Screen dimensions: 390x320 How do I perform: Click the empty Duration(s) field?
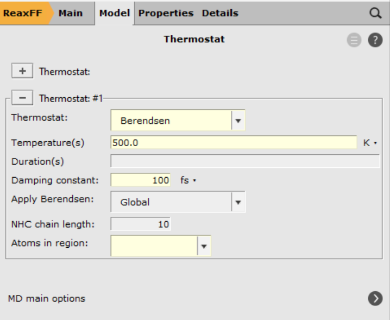click(245, 161)
